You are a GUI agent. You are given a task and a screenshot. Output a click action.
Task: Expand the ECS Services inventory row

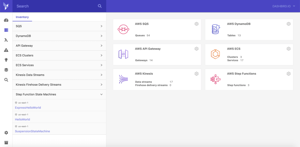[59, 65]
